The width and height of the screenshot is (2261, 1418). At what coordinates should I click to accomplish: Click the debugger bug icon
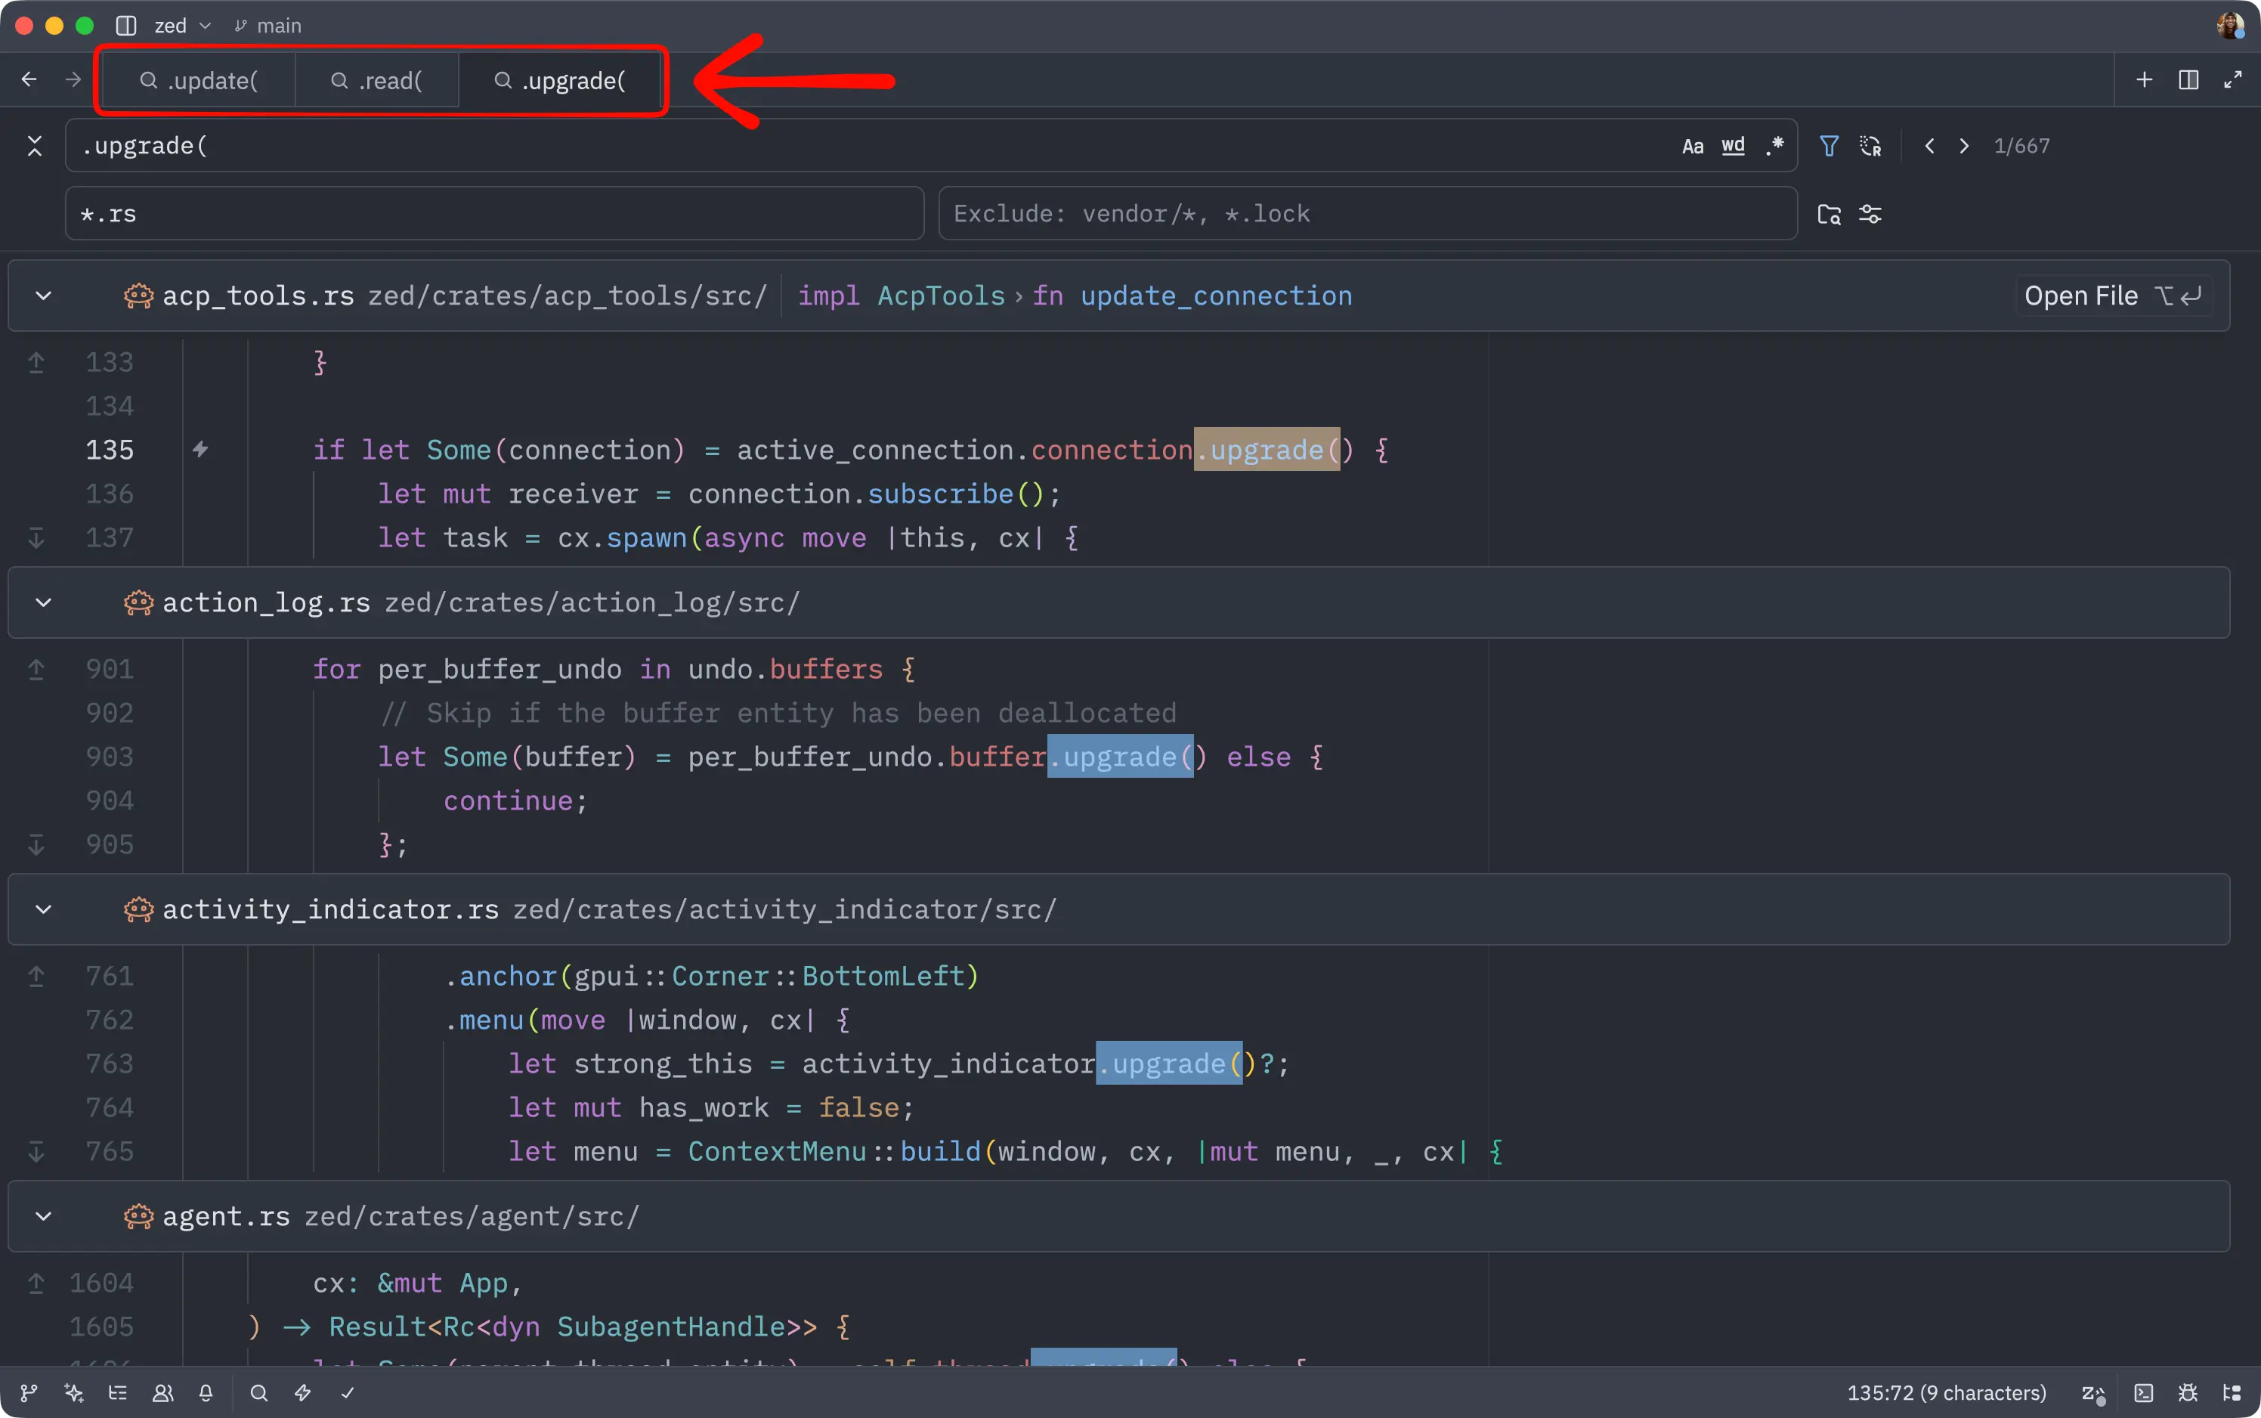point(2188,1392)
